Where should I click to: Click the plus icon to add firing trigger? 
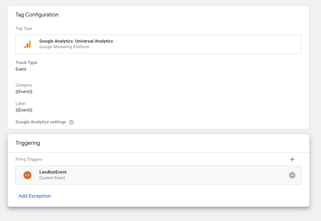(292, 159)
